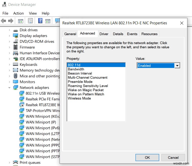Image resolution: width=192 pixels, height=166 pixels.
Task: Select the Wake on Magic Packet property
Action: click(96, 90)
